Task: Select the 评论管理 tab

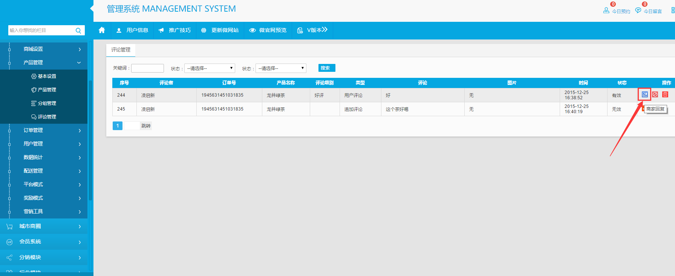Action: [x=121, y=50]
